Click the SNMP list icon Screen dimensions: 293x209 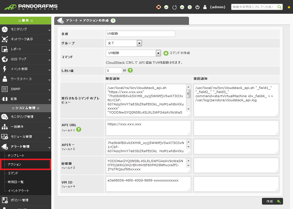[x=5, y=89]
